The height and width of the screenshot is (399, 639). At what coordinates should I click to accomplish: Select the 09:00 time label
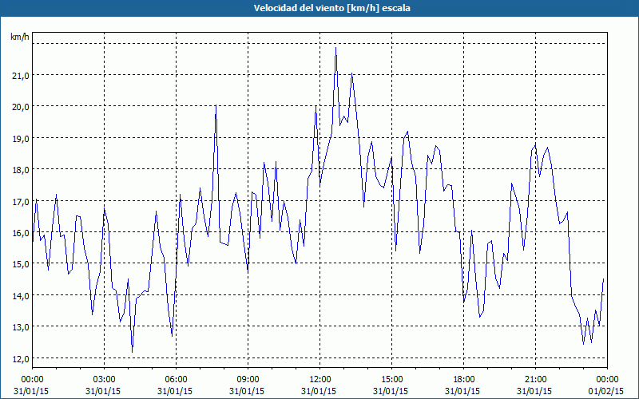(248, 380)
